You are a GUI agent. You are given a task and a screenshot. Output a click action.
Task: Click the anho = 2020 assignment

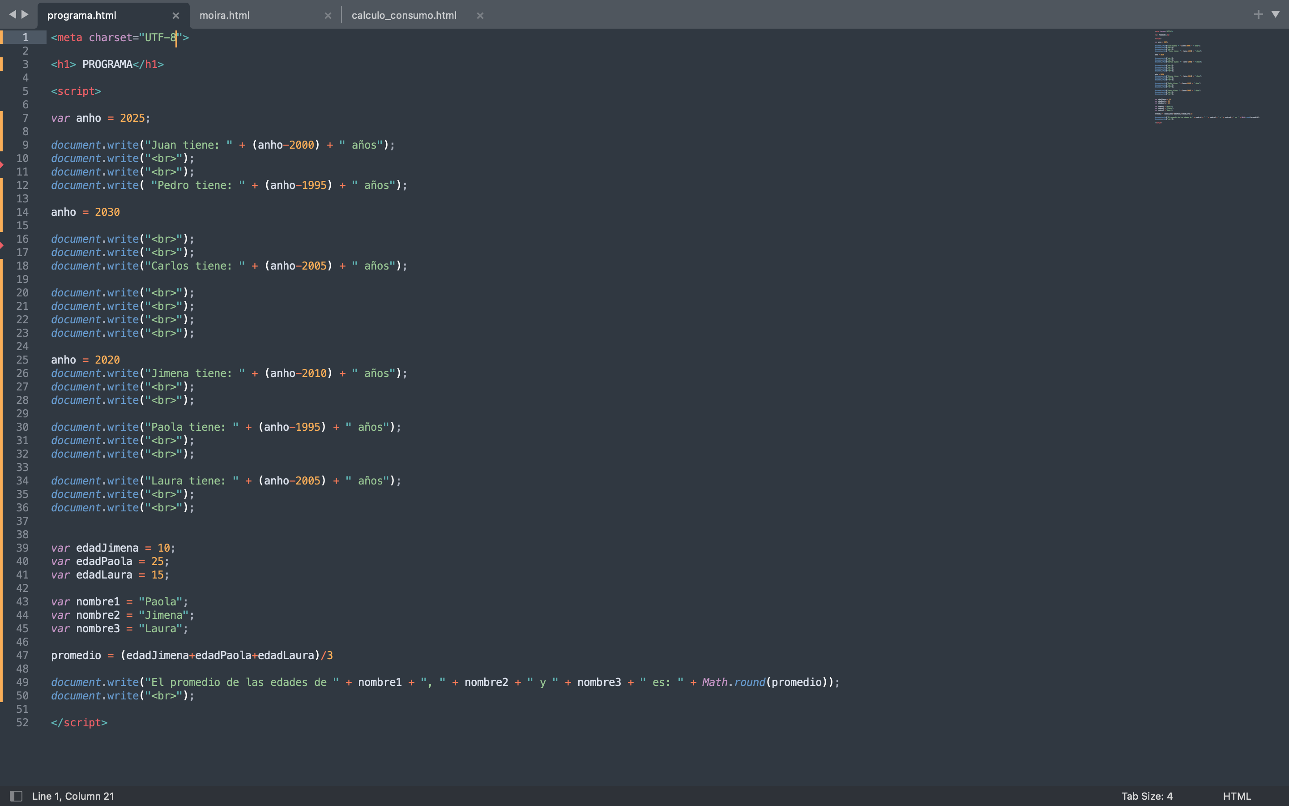85,360
